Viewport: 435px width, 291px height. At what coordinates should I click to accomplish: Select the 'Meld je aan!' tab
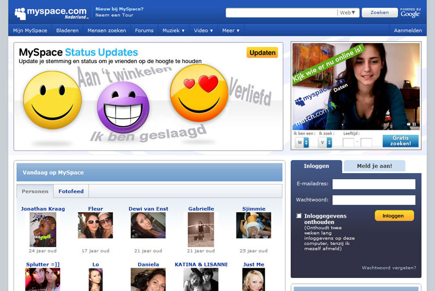pos(374,166)
